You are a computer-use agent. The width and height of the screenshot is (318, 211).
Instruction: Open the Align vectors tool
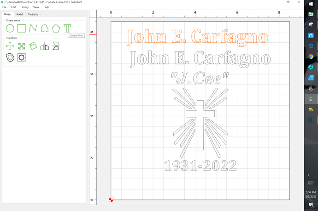click(56, 46)
